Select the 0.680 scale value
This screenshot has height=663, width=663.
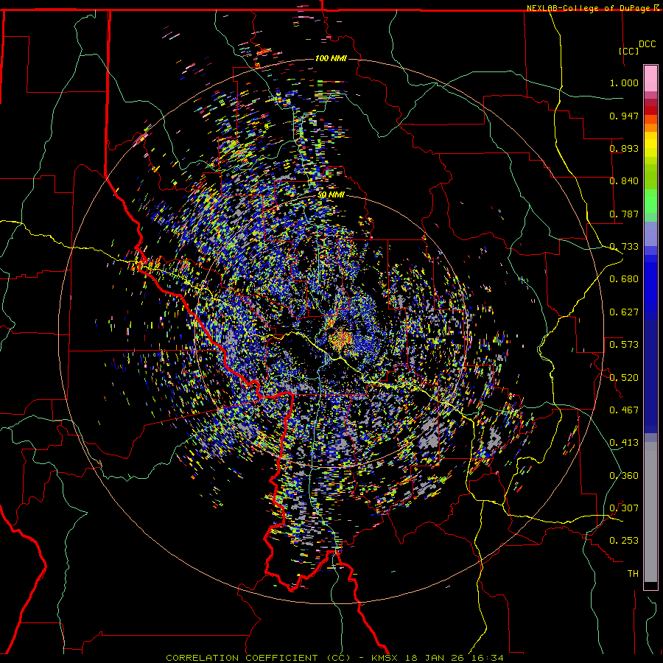click(624, 279)
